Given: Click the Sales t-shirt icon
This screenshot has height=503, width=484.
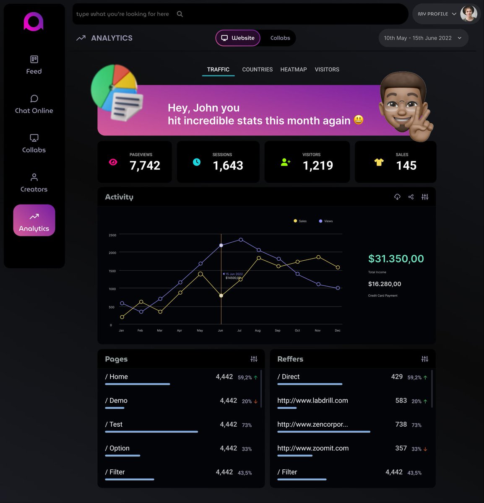Looking at the screenshot, I should [379, 162].
